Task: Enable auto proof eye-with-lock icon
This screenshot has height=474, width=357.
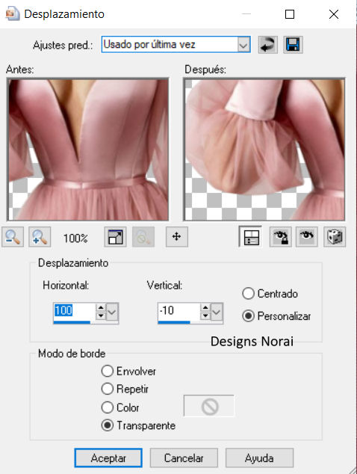Action: (281, 237)
